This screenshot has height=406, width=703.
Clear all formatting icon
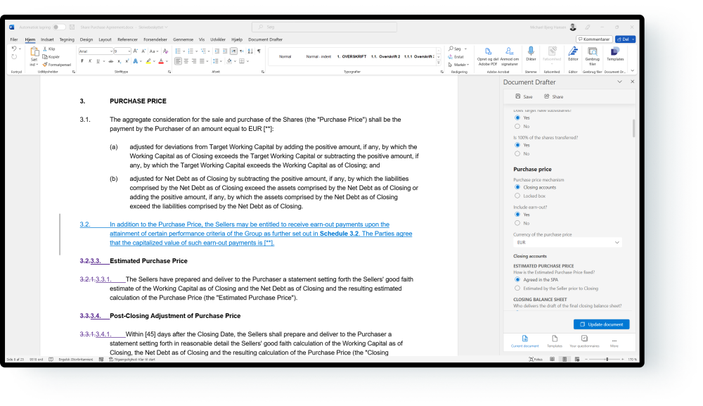coord(165,51)
